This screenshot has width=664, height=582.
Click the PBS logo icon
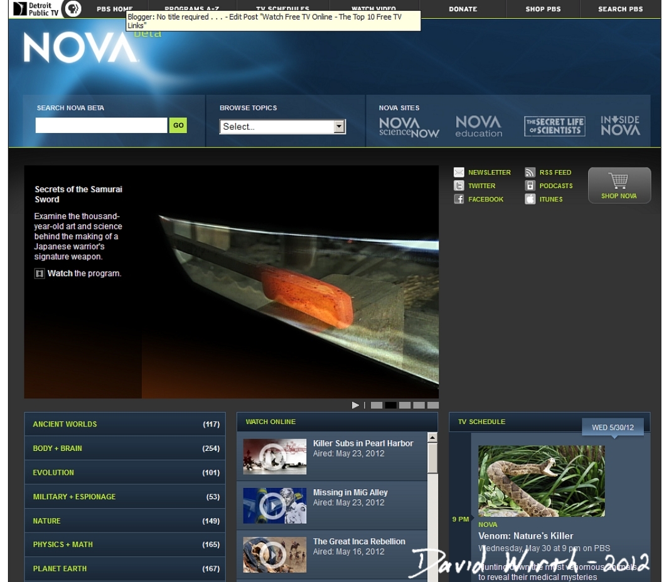[73, 8]
